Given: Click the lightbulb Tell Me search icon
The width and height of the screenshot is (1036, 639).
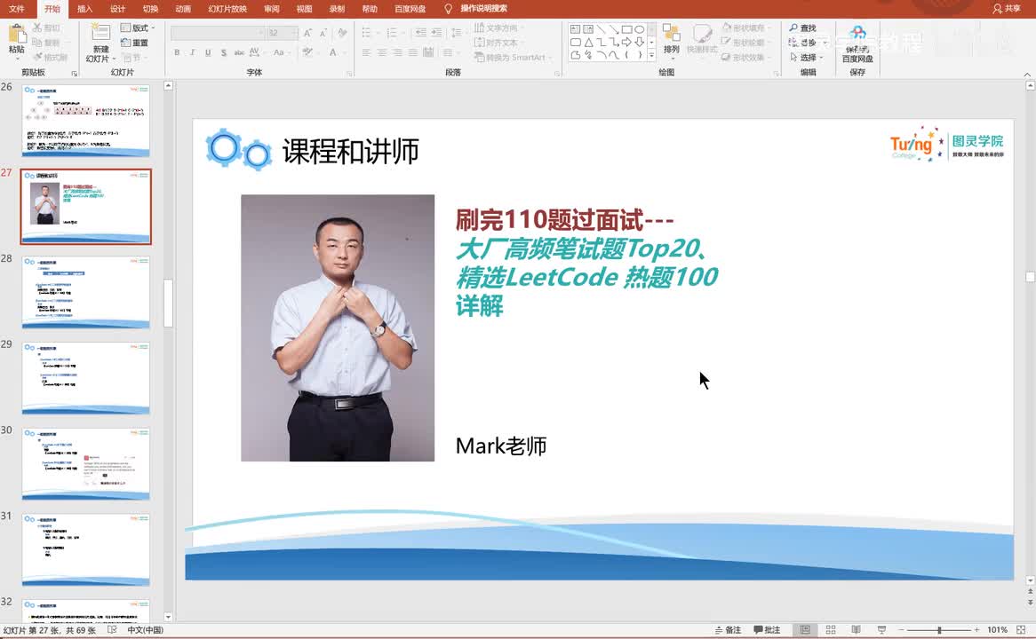Looking at the screenshot, I should tap(448, 9).
